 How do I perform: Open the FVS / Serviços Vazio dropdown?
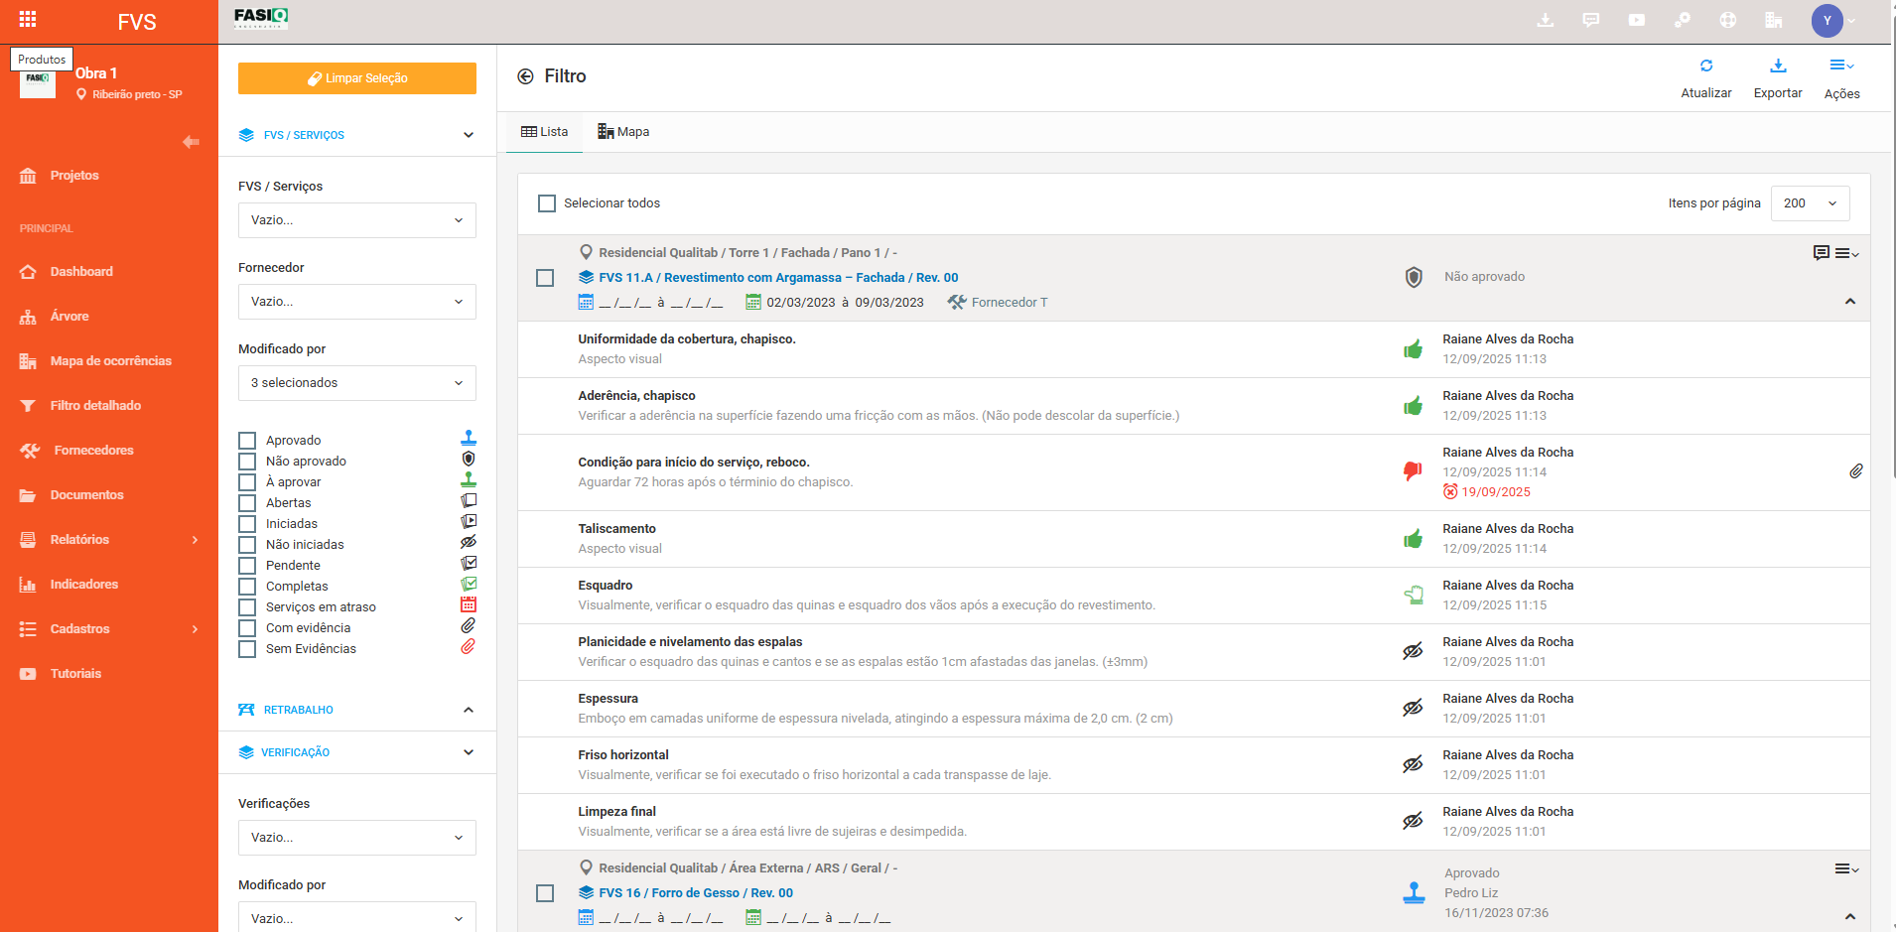point(357,220)
